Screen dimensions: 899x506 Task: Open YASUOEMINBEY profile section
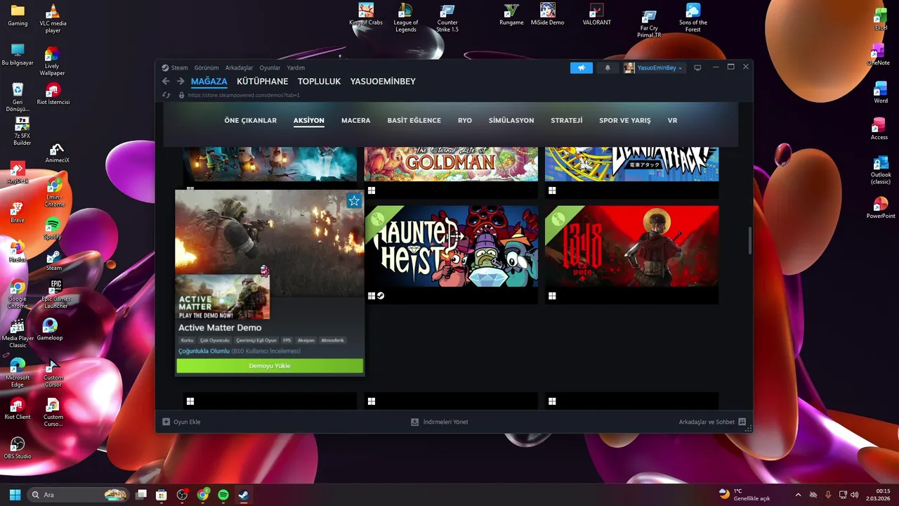383,82
